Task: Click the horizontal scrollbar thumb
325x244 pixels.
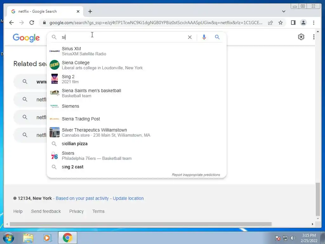Action: click(141, 224)
